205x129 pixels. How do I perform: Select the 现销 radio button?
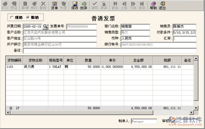12,17
